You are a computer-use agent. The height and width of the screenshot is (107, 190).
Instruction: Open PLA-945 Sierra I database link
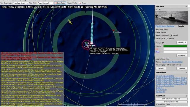(x=165, y=26)
